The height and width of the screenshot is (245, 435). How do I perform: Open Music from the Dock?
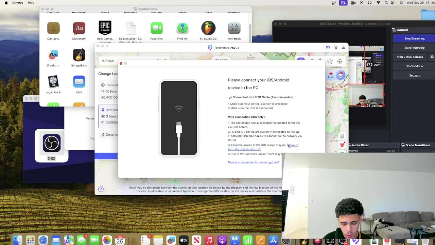(x=209, y=240)
